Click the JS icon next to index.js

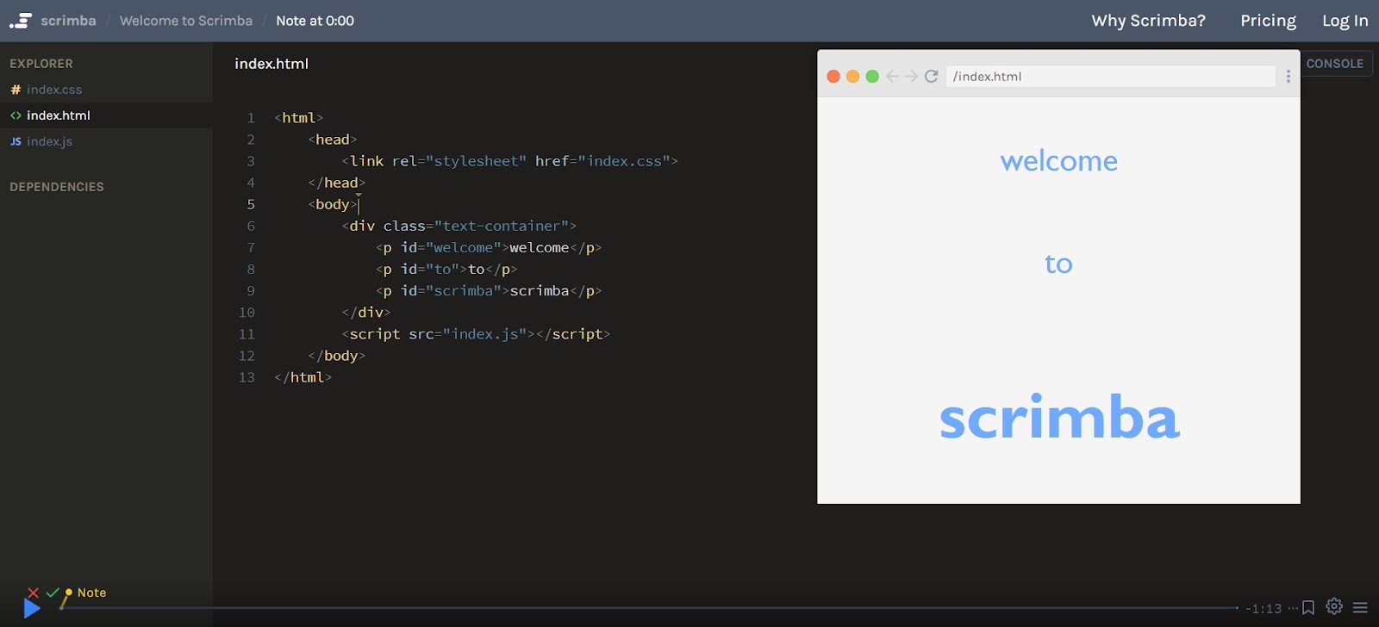(16, 141)
